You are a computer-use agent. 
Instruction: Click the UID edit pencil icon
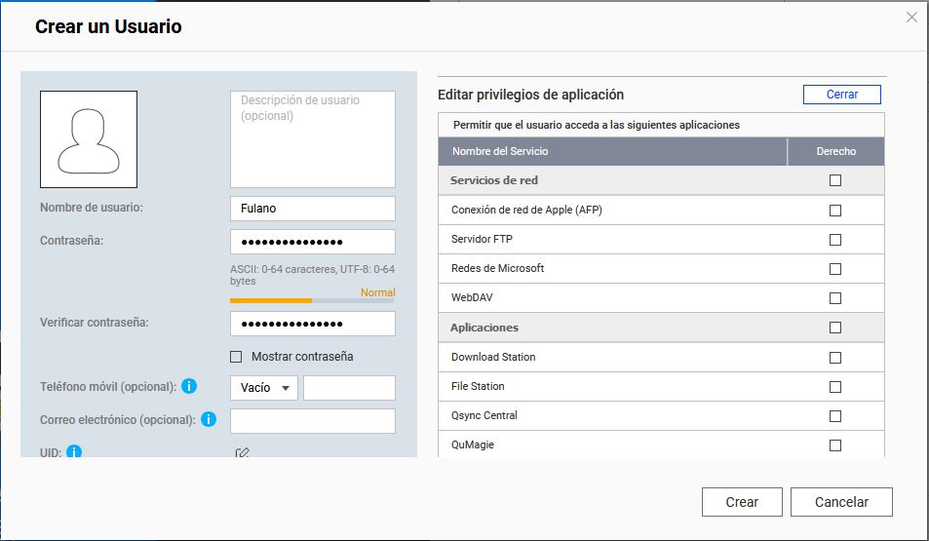[242, 452]
